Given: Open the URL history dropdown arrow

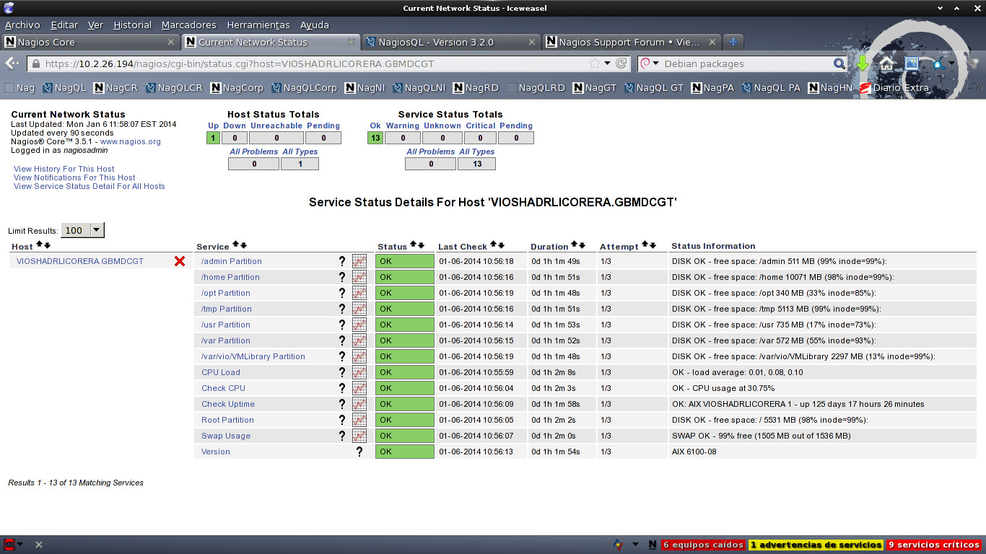Looking at the screenshot, I should click(607, 63).
